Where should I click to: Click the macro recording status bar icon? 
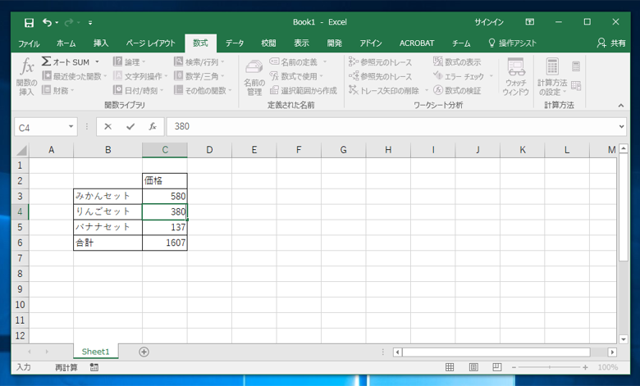point(94,367)
